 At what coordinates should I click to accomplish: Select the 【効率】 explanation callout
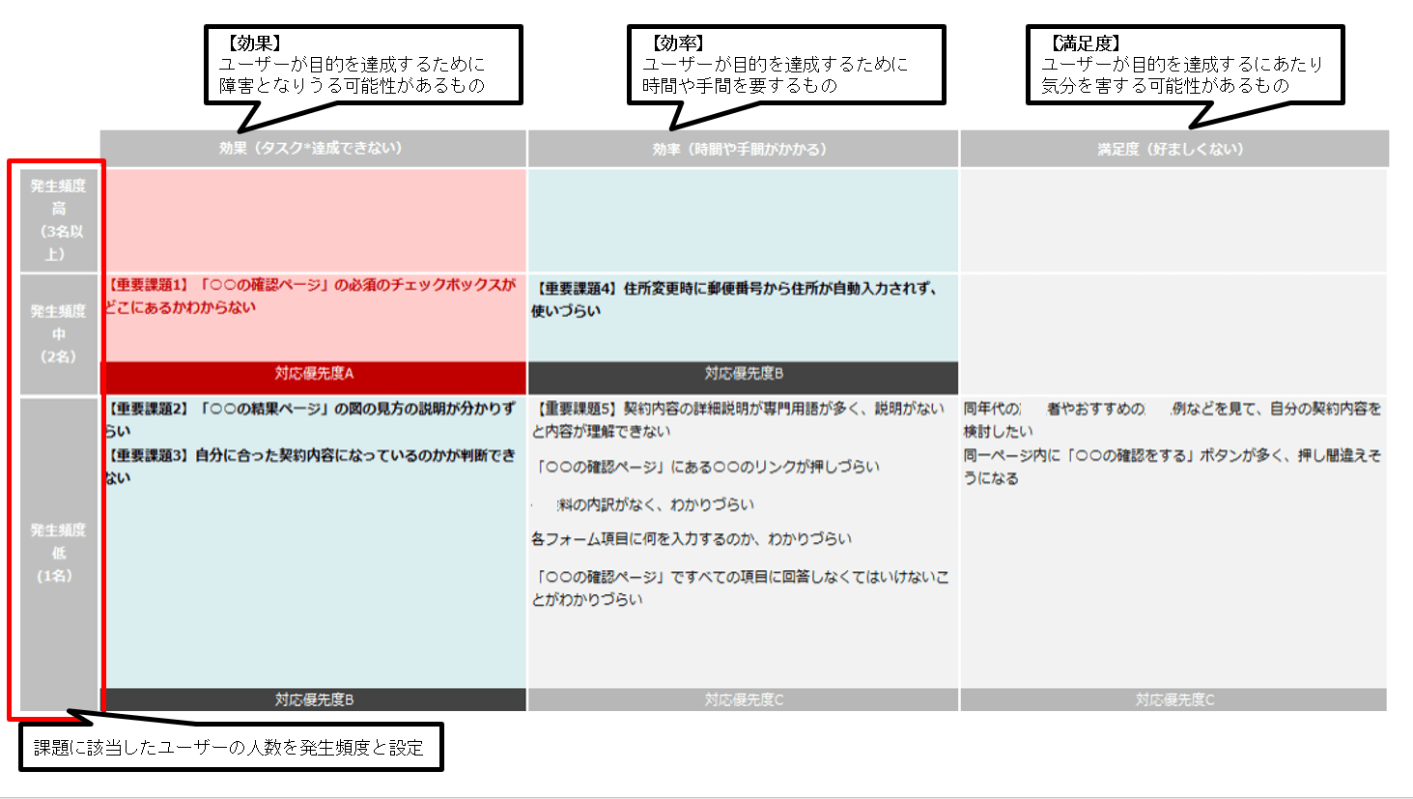click(785, 65)
